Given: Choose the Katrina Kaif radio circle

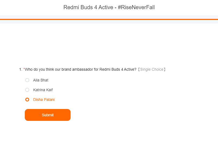Looking at the screenshot, I should point(27,90).
